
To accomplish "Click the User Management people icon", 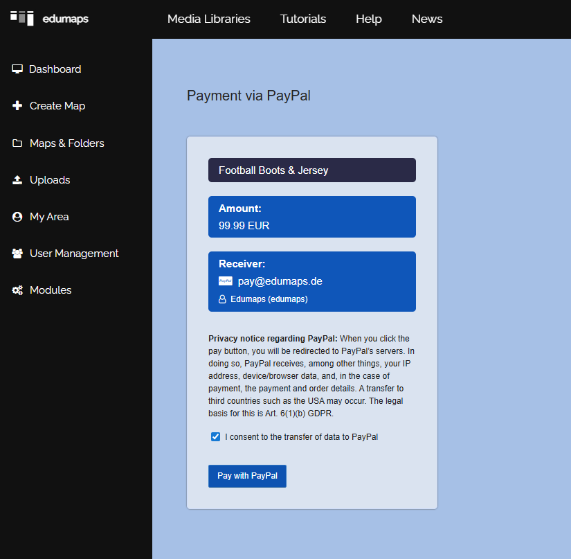I will point(17,254).
